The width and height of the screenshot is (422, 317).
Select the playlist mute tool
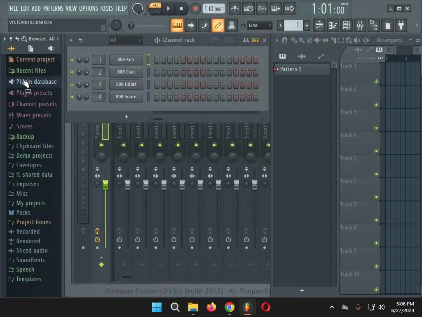pyautogui.click(x=318, y=40)
